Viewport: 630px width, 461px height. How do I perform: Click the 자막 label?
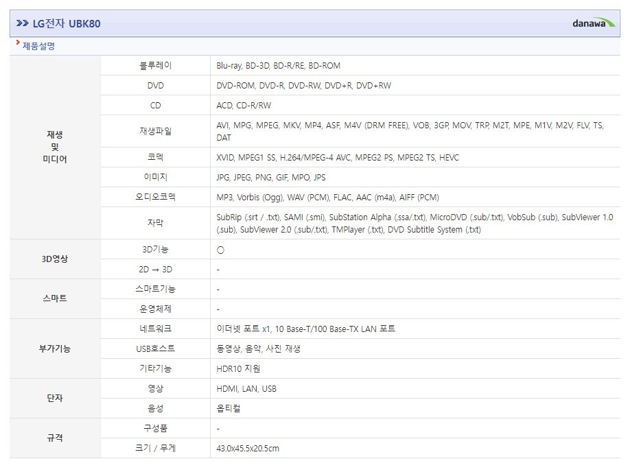pyautogui.click(x=156, y=223)
